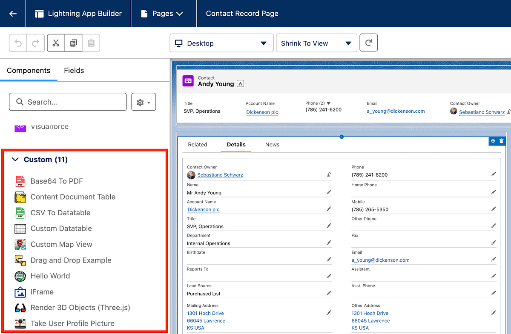Delete the Details component using the trash icon
Screen dimensions: 511x334
coord(502,140)
